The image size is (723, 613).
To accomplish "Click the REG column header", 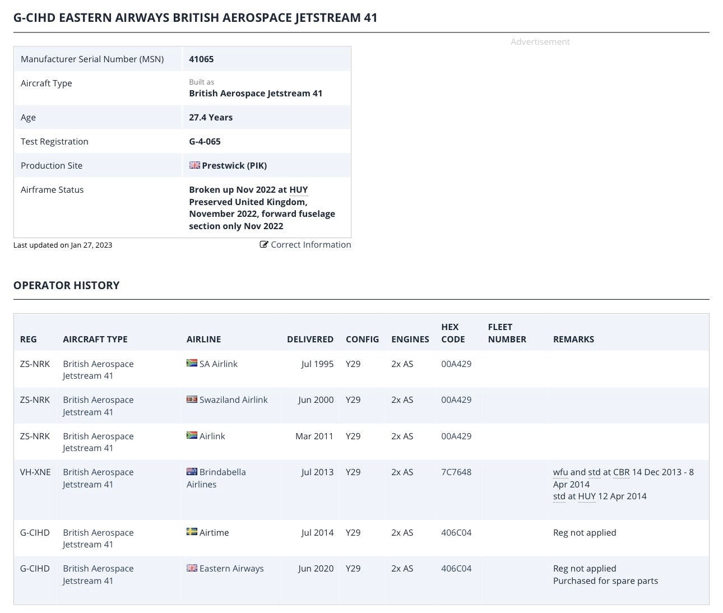I will pyautogui.click(x=29, y=339).
